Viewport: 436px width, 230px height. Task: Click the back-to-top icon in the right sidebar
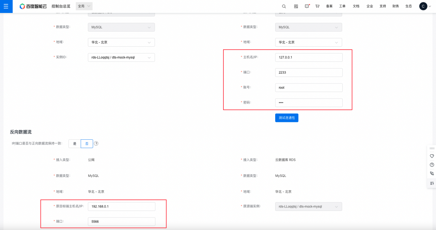432,183
